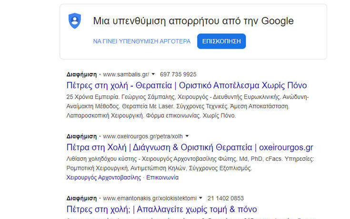Go to the Επικοινωνία sitelink

point(162,177)
